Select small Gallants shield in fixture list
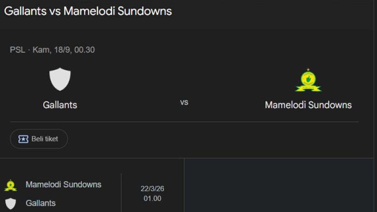This screenshot has height=212, width=377. (10, 203)
